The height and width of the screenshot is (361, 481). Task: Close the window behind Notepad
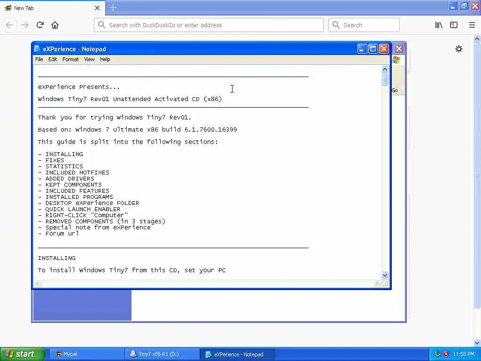pos(399,48)
